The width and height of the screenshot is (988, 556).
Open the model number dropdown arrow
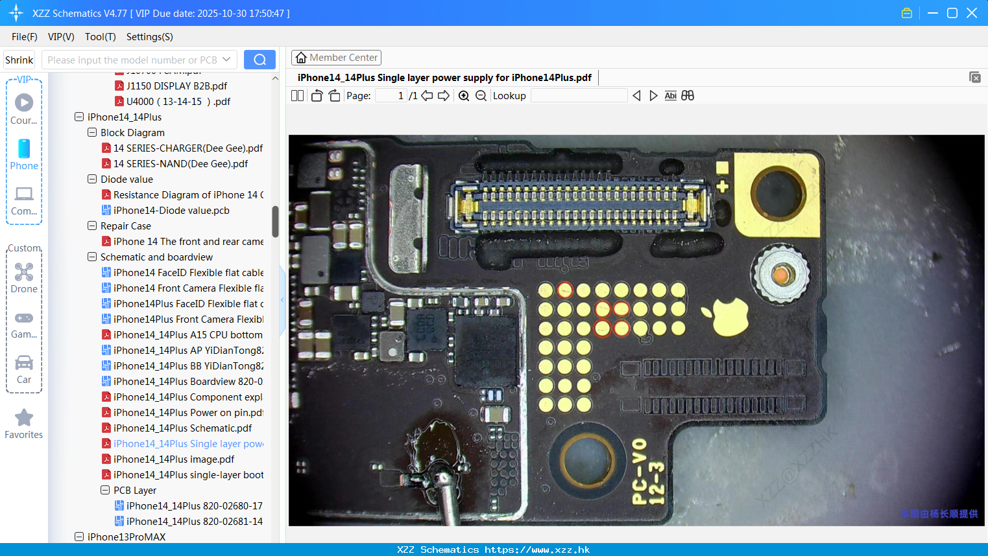tap(226, 60)
